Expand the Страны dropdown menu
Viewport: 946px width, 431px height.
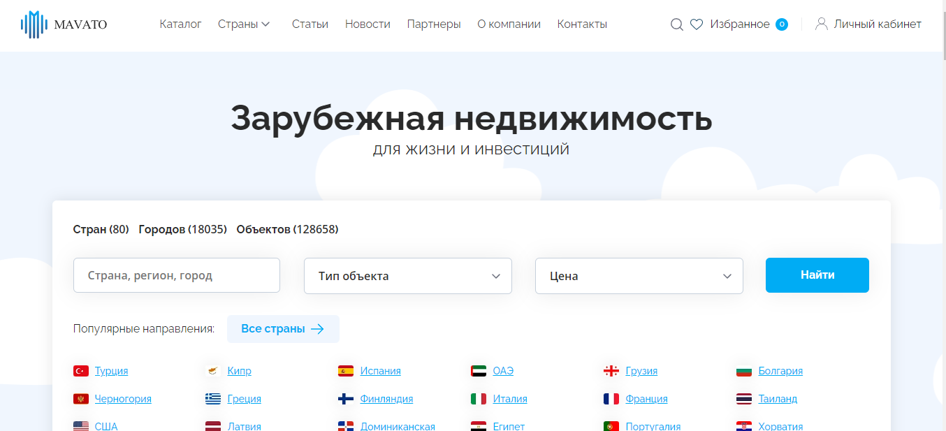point(244,24)
